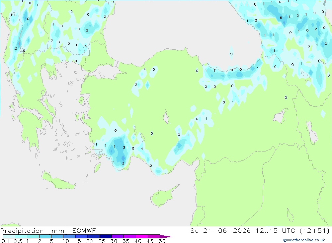Click the '45' legend scale label

point(150,241)
